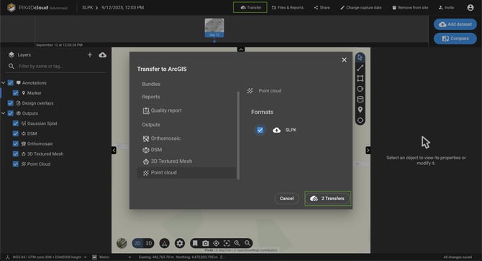Toggle the 3D Textured Mesh layer checkbox

coord(16,153)
